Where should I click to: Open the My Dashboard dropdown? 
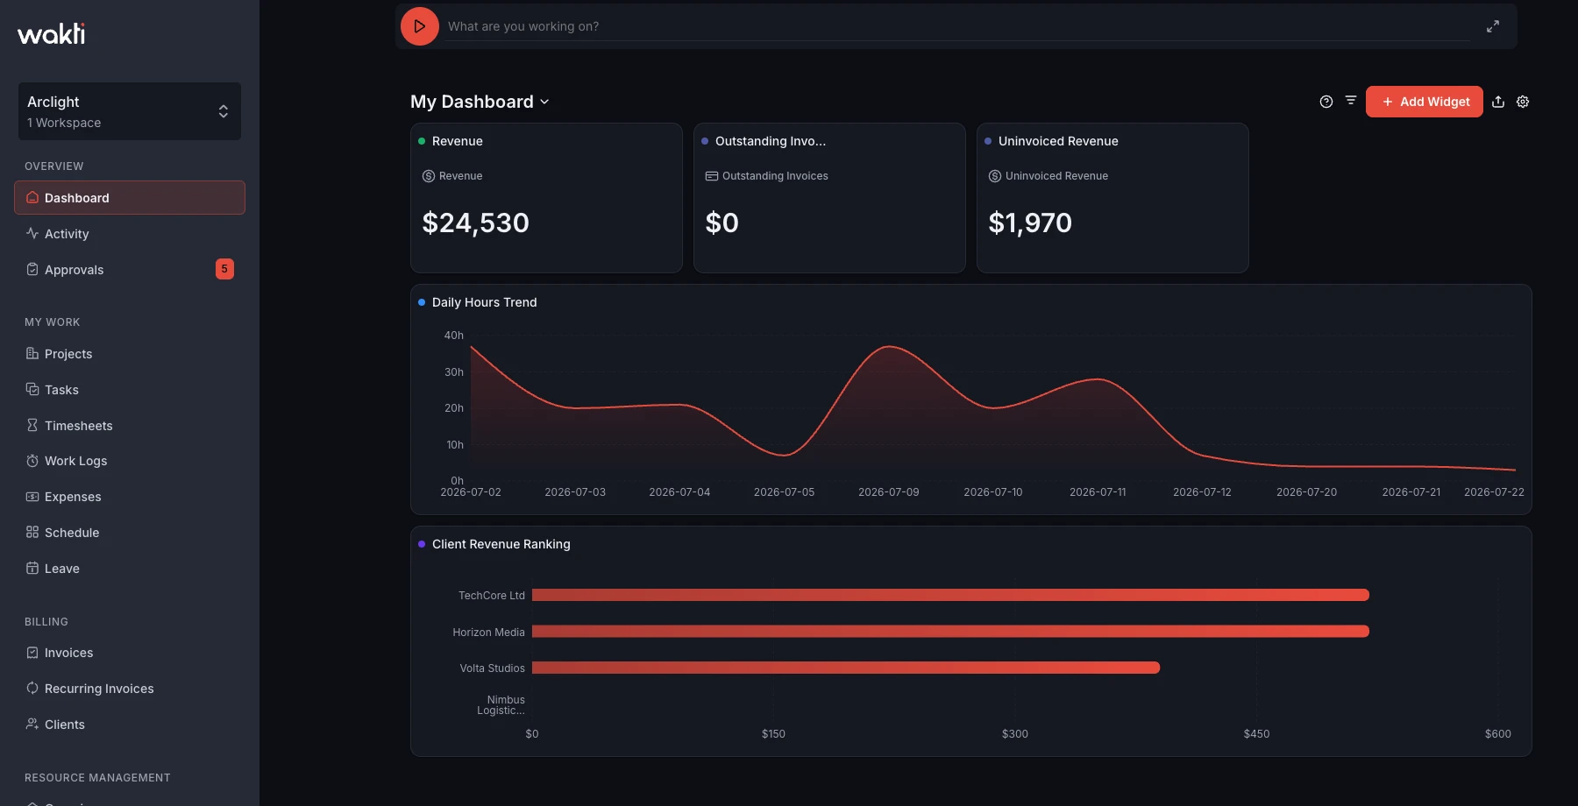pyautogui.click(x=480, y=102)
